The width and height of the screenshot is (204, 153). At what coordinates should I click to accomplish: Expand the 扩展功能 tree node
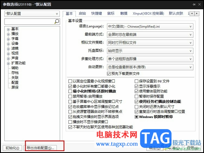click(8, 63)
